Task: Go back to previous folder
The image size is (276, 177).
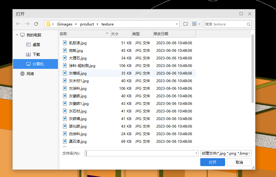Action: point(18,24)
